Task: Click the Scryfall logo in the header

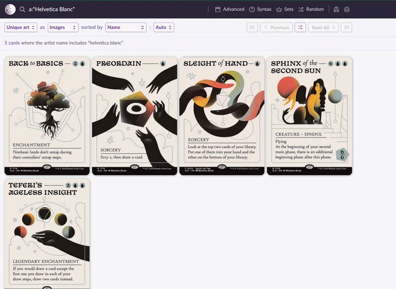Action: tap(10, 9)
